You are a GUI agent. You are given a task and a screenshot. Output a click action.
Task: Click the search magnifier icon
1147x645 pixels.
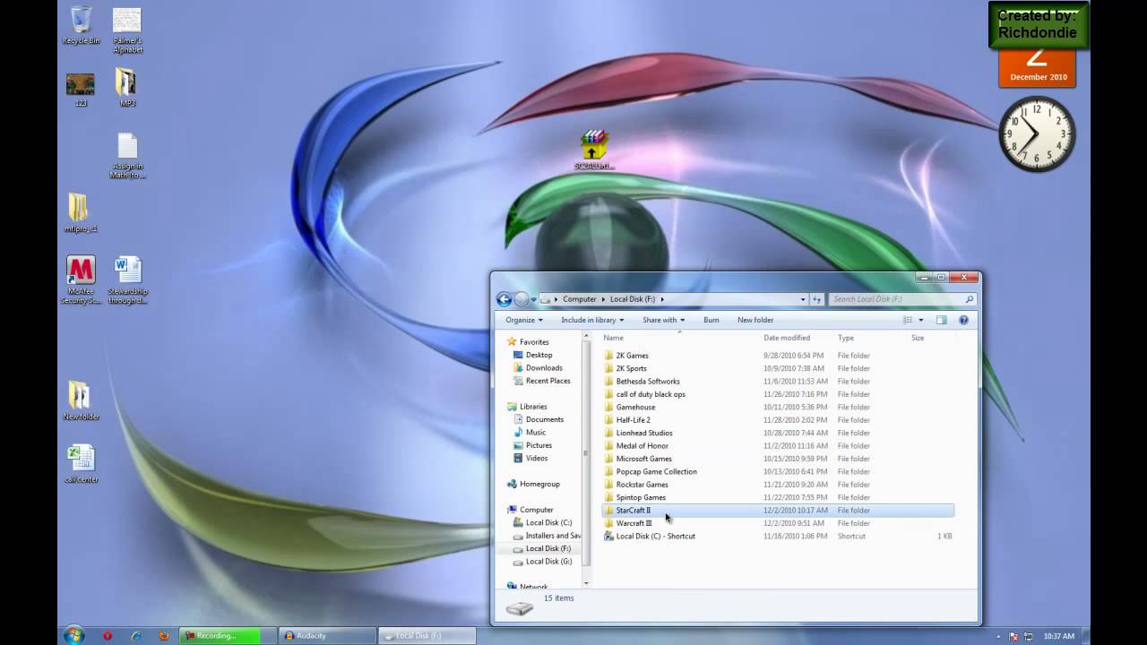point(969,299)
